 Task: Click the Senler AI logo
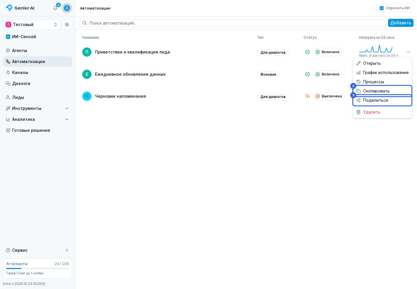(20, 8)
